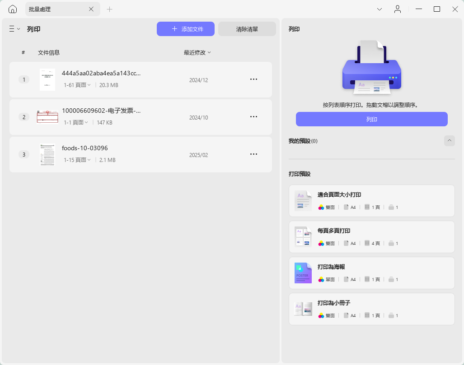Sort by 最近修改 dropdown
The height and width of the screenshot is (365, 464).
(197, 53)
